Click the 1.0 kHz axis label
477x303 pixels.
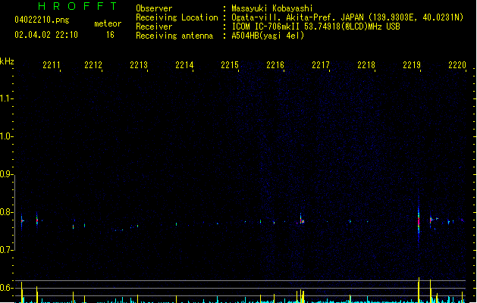[6, 136]
